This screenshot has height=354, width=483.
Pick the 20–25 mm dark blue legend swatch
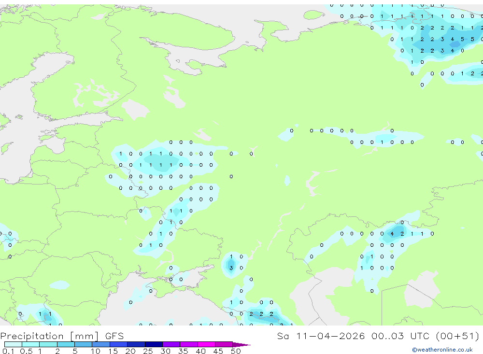[136, 344]
